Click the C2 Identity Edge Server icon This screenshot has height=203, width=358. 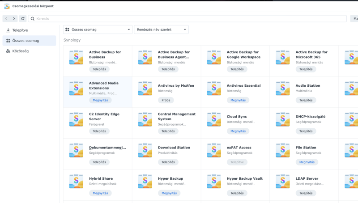pyautogui.click(x=76, y=119)
